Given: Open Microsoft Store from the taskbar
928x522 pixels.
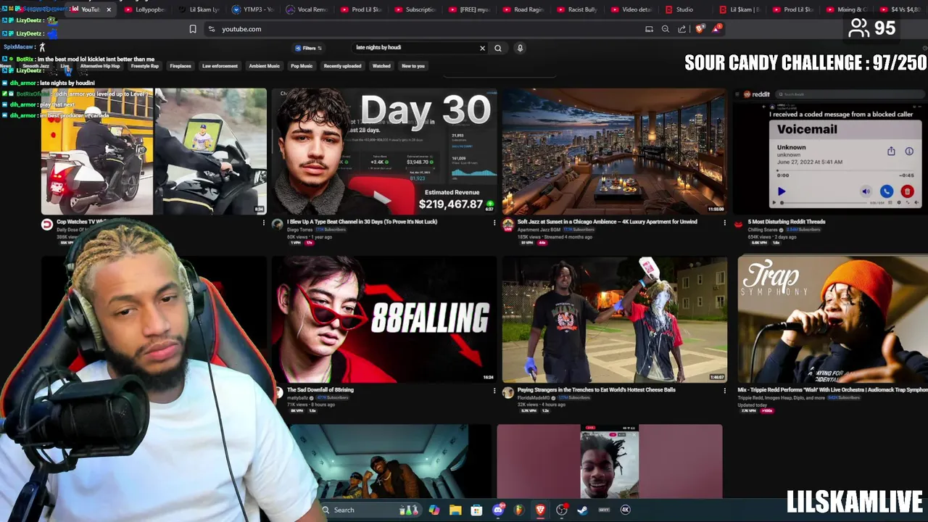Looking at the screenshot, I should click(476, 510).
